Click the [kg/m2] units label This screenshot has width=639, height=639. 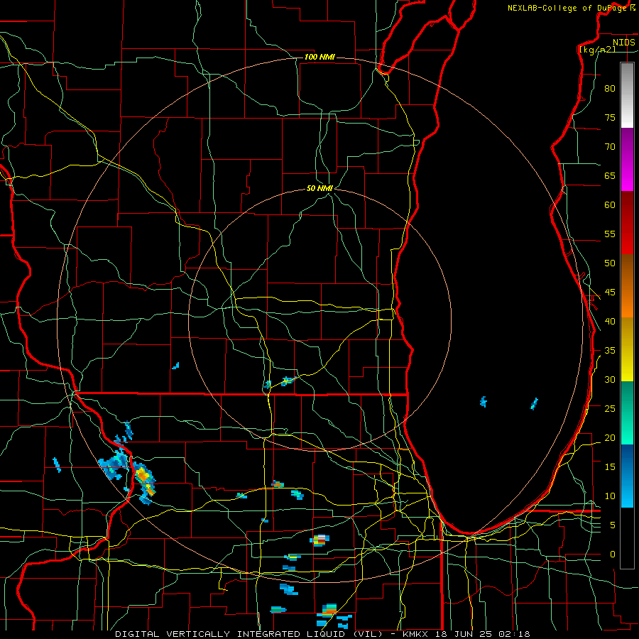[x=597, y=49]
